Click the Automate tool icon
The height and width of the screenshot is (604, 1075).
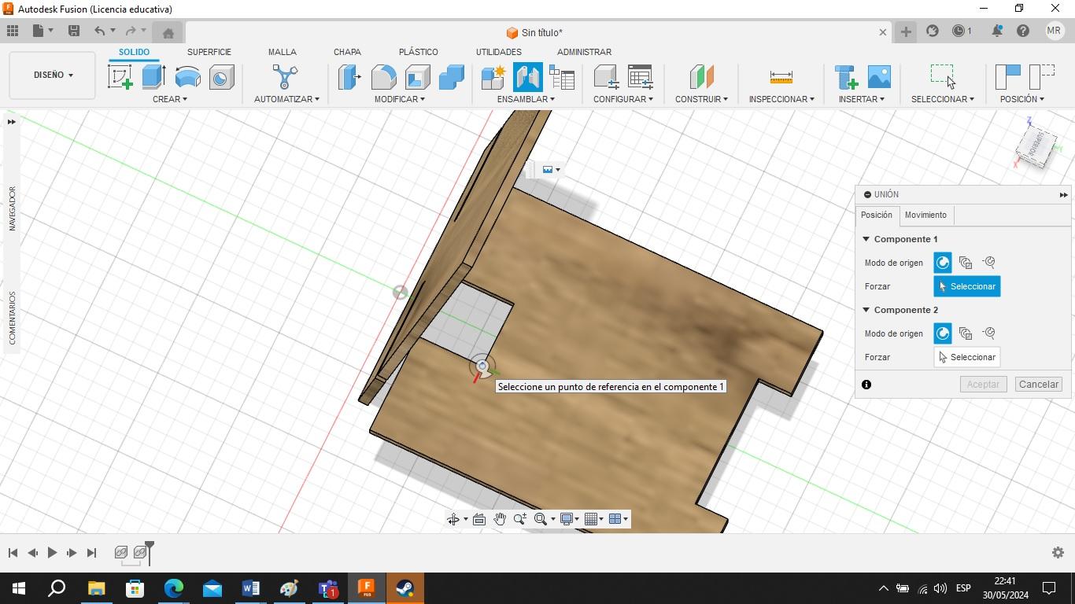[x=285, y=77]
